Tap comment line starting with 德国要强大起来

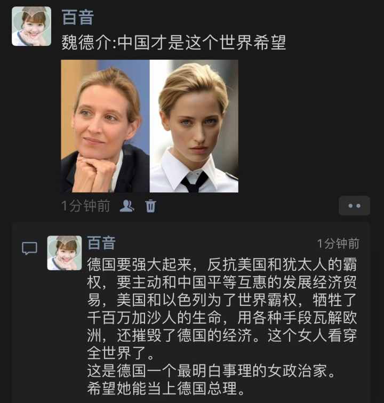(x=222, y=264)
